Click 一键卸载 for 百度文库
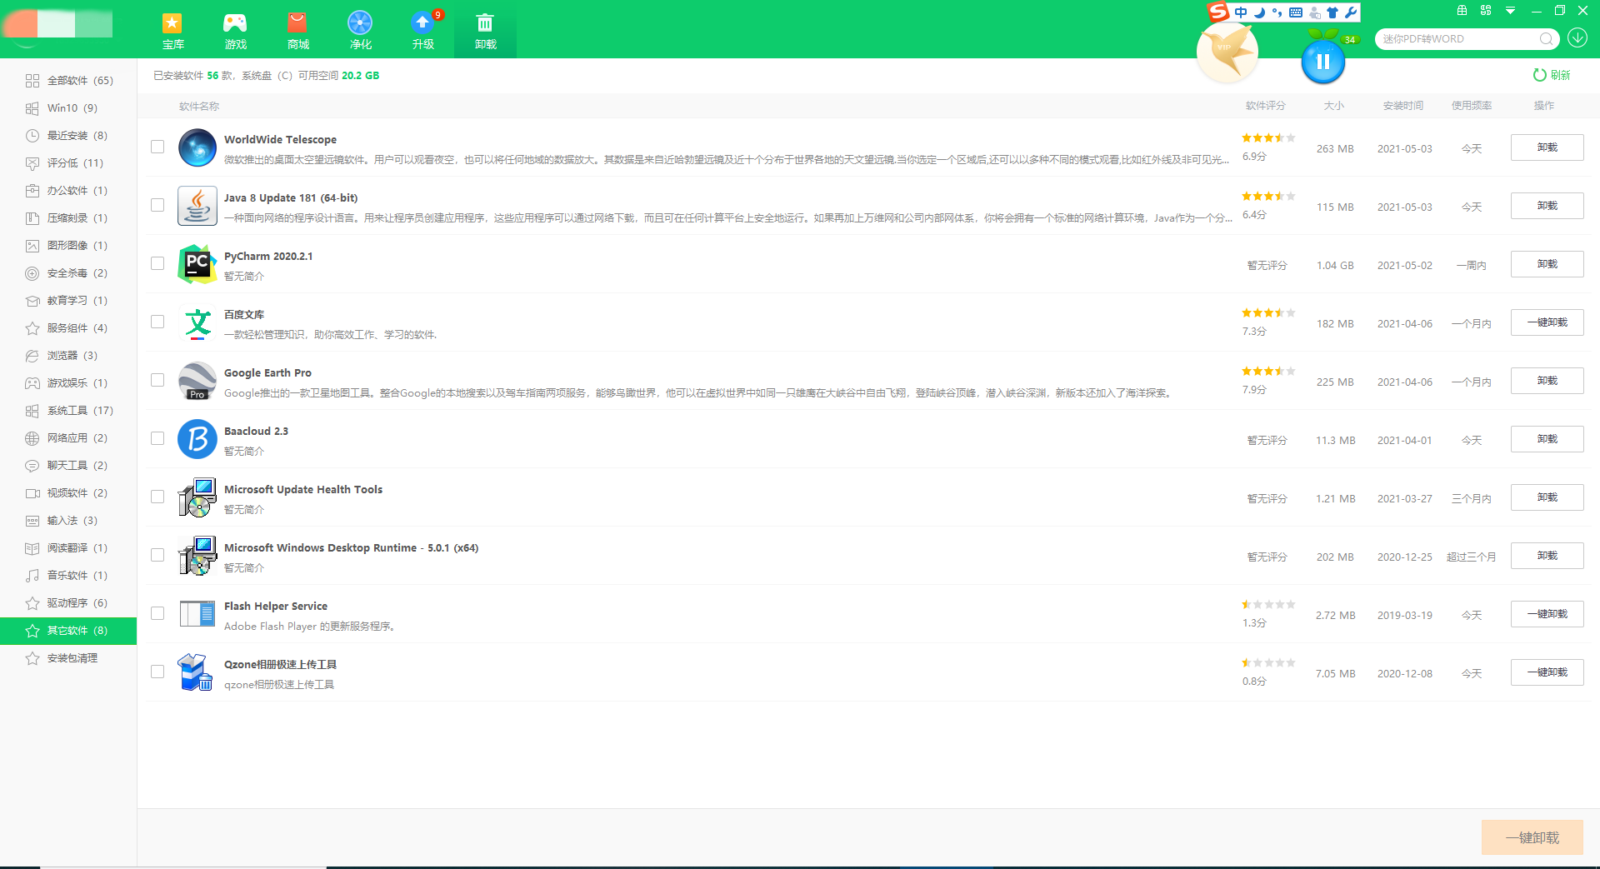Screen dimensions: 1600x869 click(x=1547, y=322)
